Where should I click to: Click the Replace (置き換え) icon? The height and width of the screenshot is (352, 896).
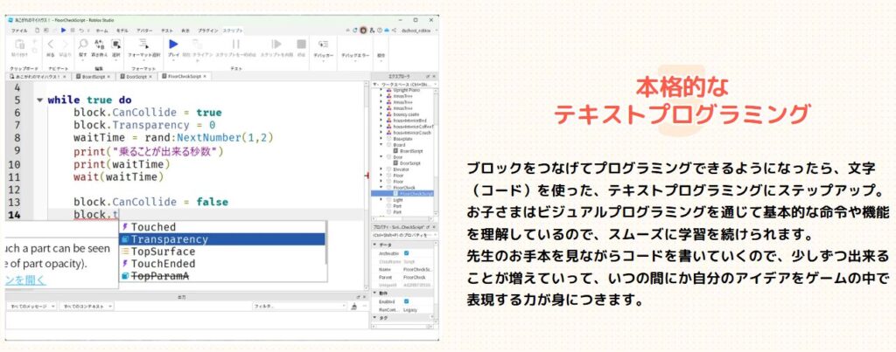click(99, 44)
